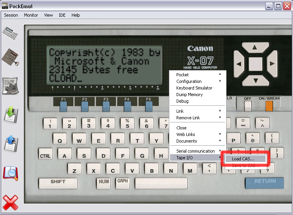Expand the Documents submenu
The height and width of the screenshot is (215, 293).
[x=198, y=141]
